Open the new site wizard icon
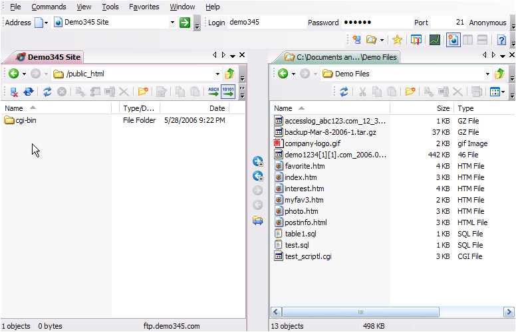516x332 pixels. point(356,40)
